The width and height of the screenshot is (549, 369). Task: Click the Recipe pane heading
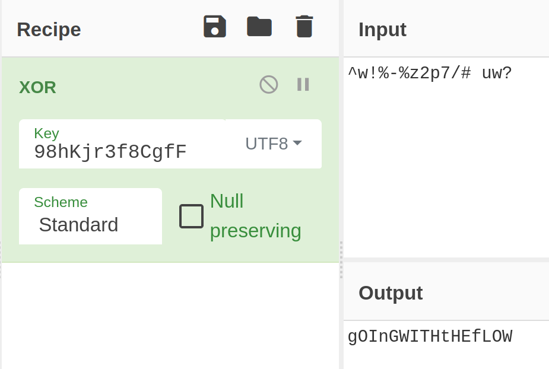49,30
